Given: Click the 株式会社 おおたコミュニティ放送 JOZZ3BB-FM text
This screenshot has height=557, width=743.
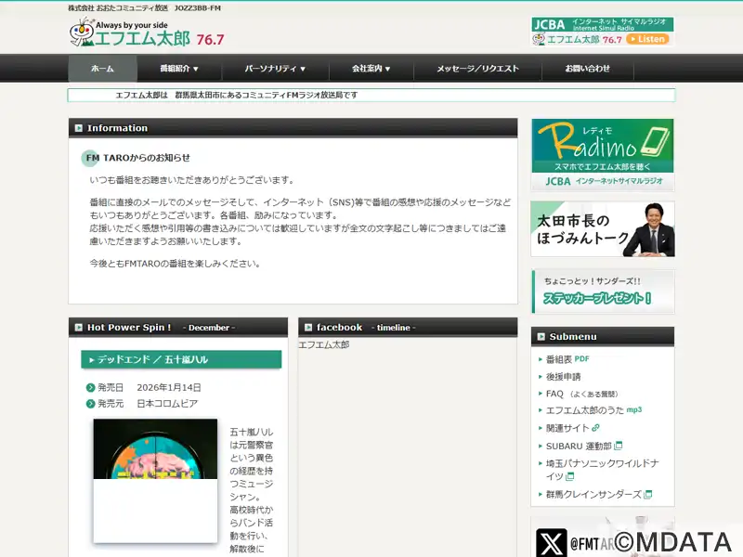Looking at the screenshot, I should [145, 8].
